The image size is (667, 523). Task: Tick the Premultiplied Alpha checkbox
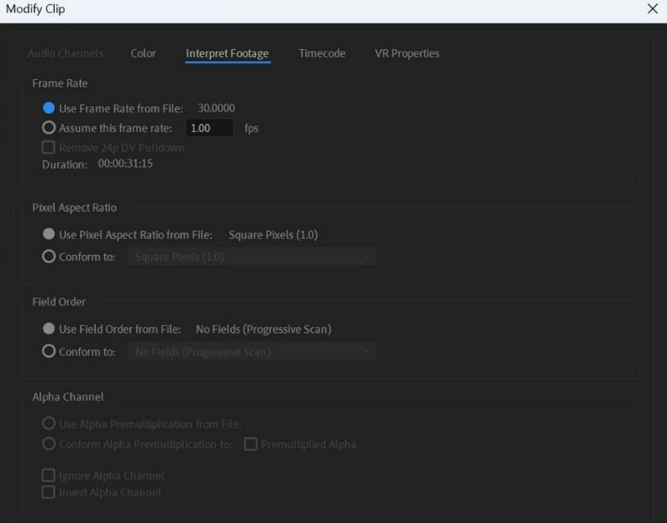tap(251, 445)
